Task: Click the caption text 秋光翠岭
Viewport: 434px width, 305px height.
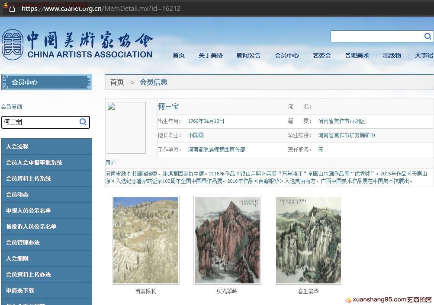Action: pos(227,291)
